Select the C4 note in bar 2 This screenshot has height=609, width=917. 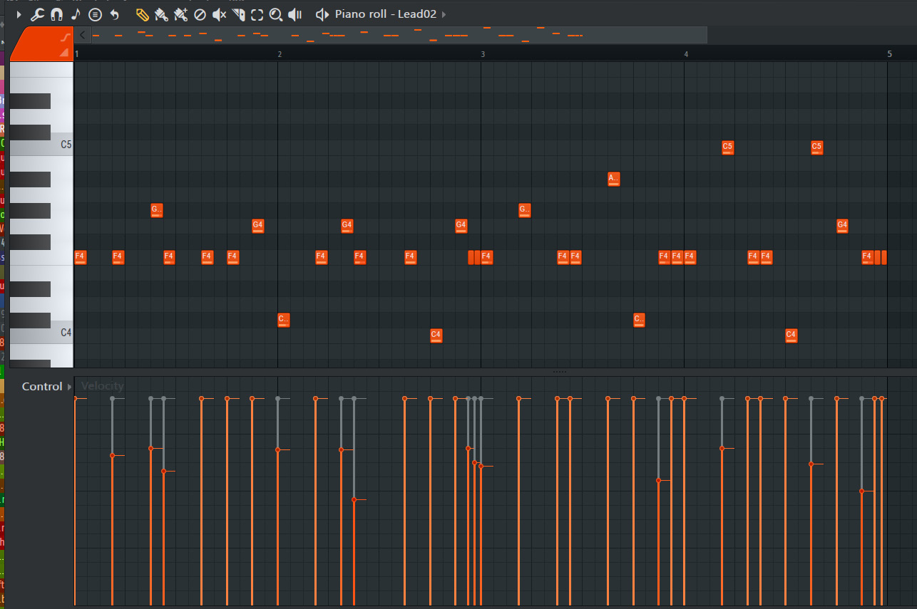coord(436,335)
